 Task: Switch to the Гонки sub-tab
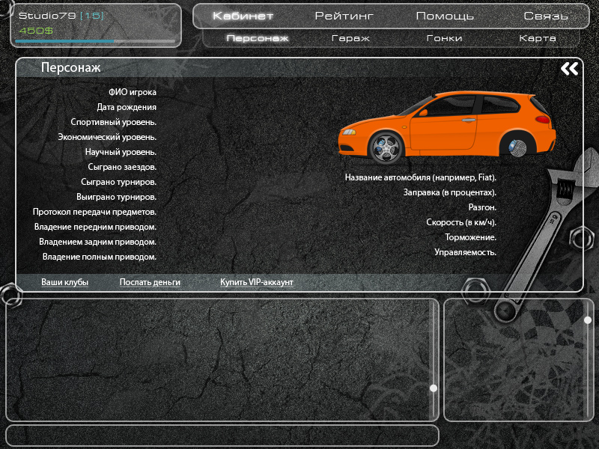pos(444,38)
